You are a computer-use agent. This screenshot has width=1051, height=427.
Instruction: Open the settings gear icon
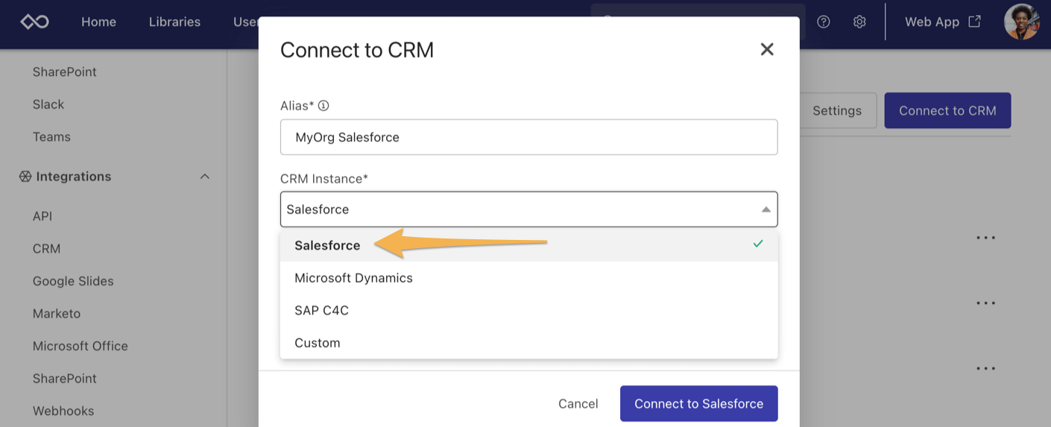(x=859, y=22)
